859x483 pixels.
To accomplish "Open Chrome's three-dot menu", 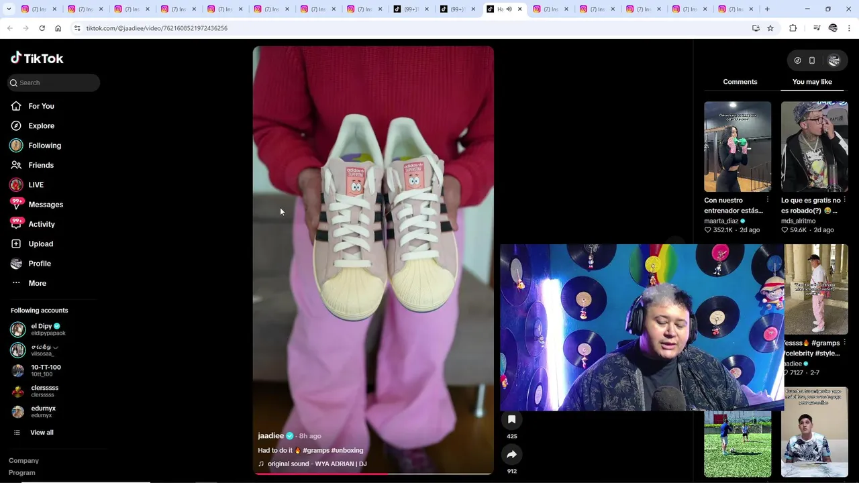I will pyautogui.click(x=850, y=28).
